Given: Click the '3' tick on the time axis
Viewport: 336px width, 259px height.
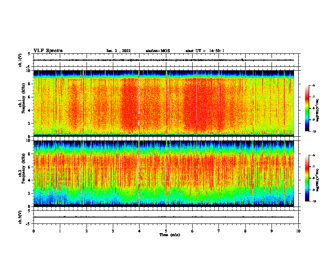Looking at the screenshot, I should [x=113, y=231].
